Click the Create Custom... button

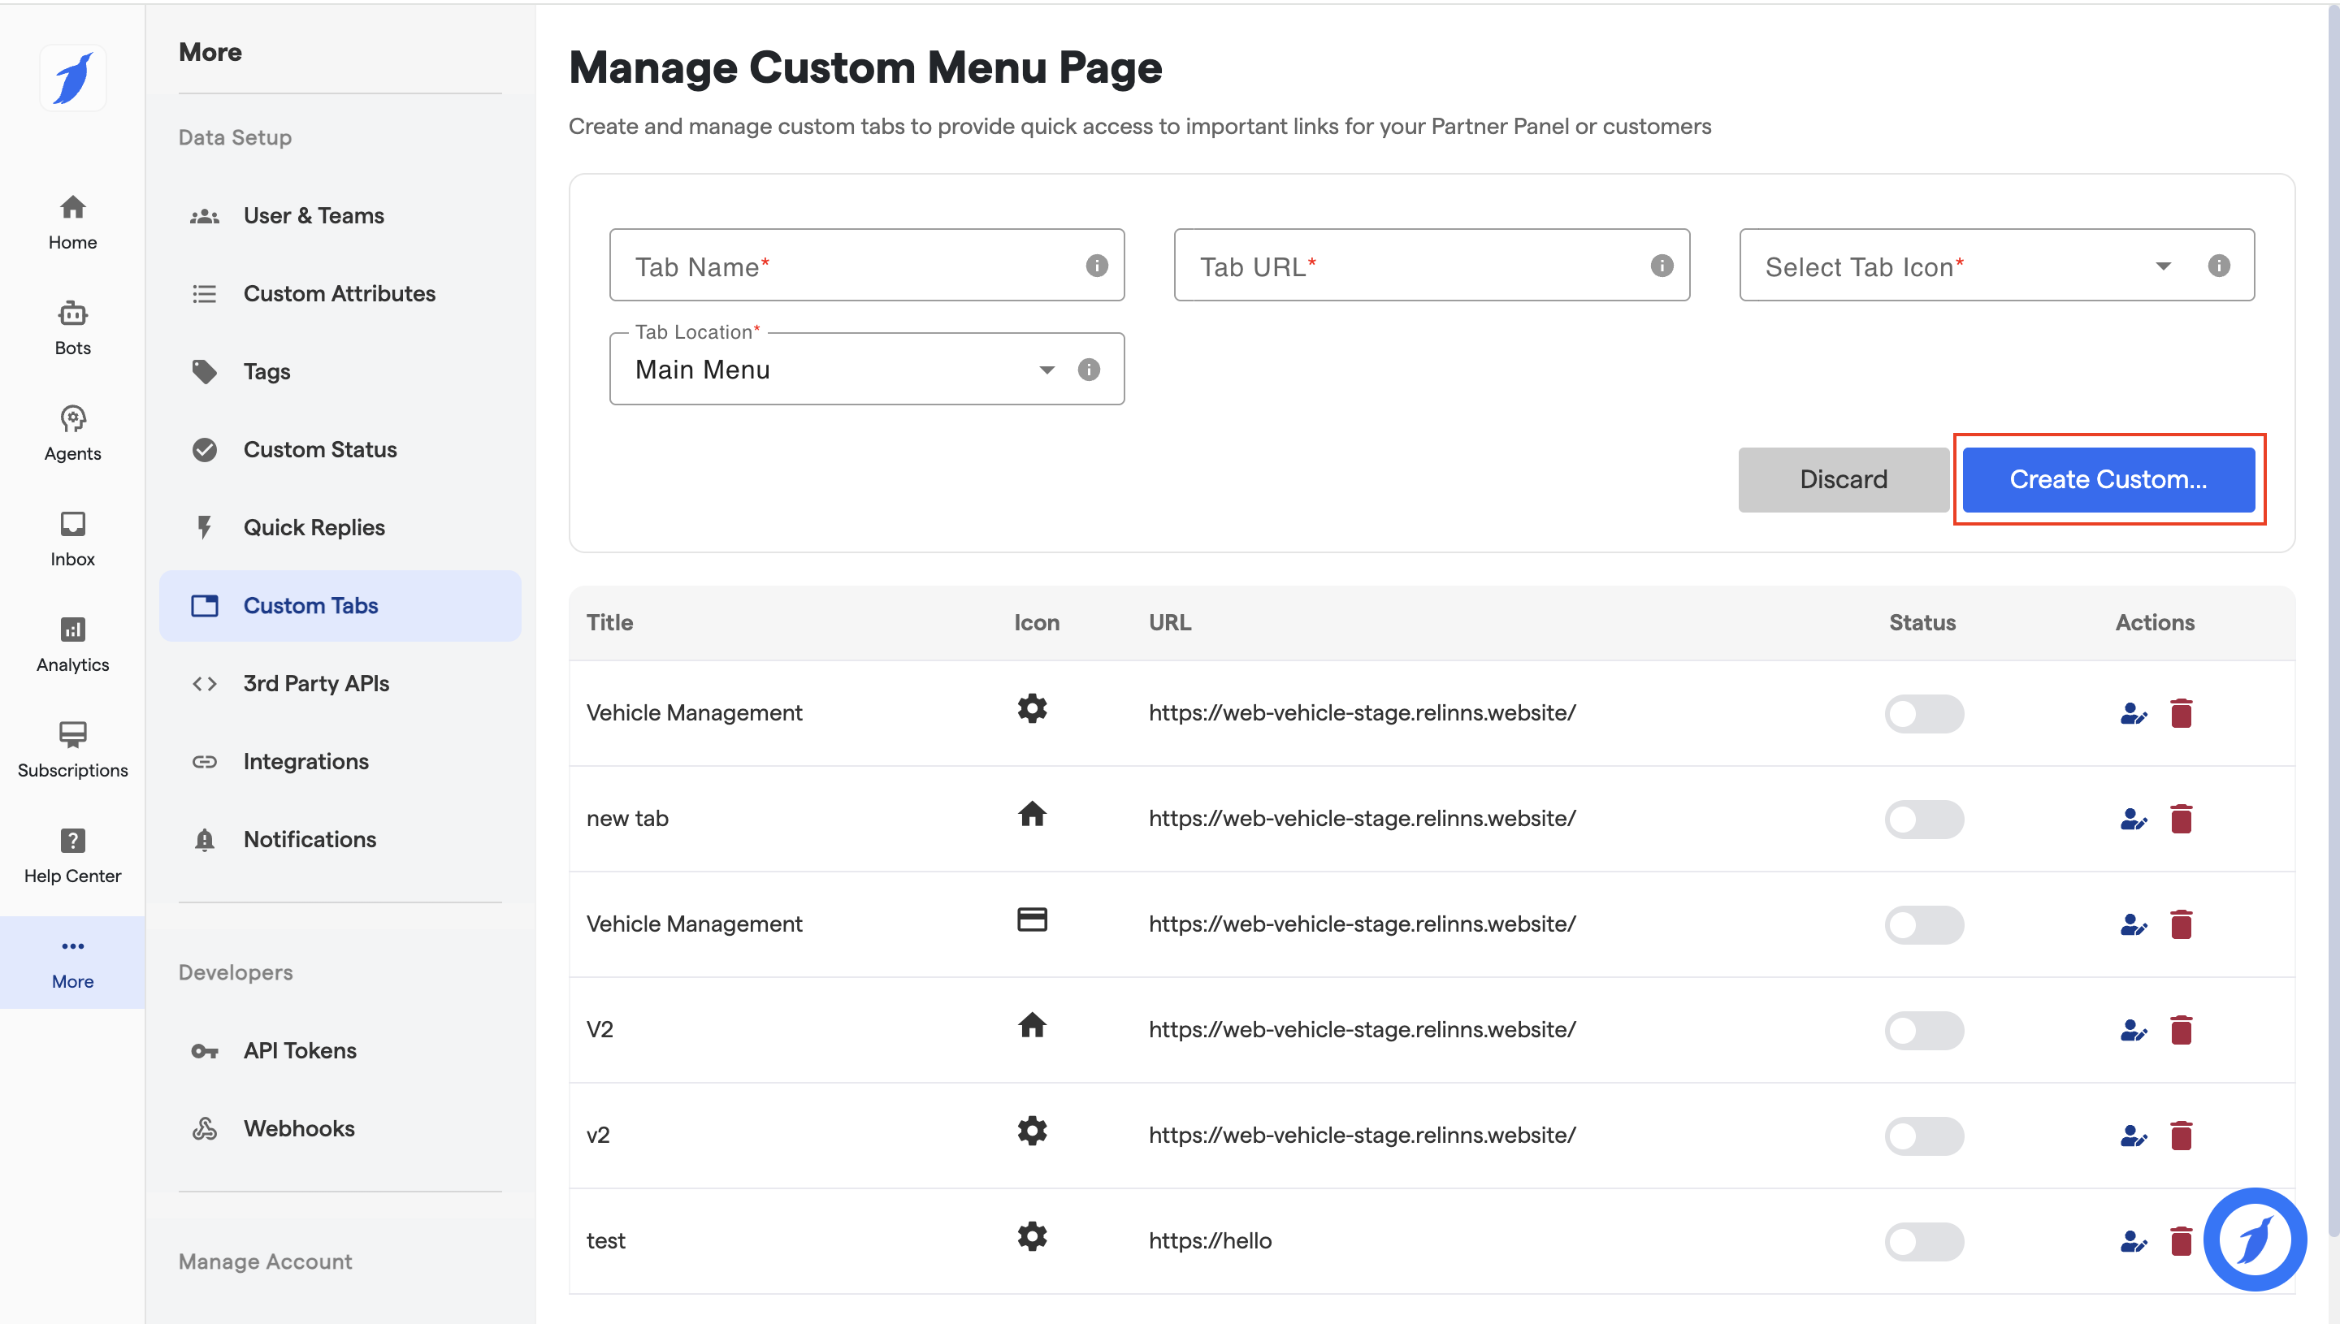[x=2107, y=479]
